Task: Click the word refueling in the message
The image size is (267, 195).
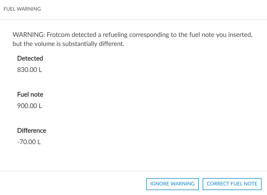Action: pos(115,35)
